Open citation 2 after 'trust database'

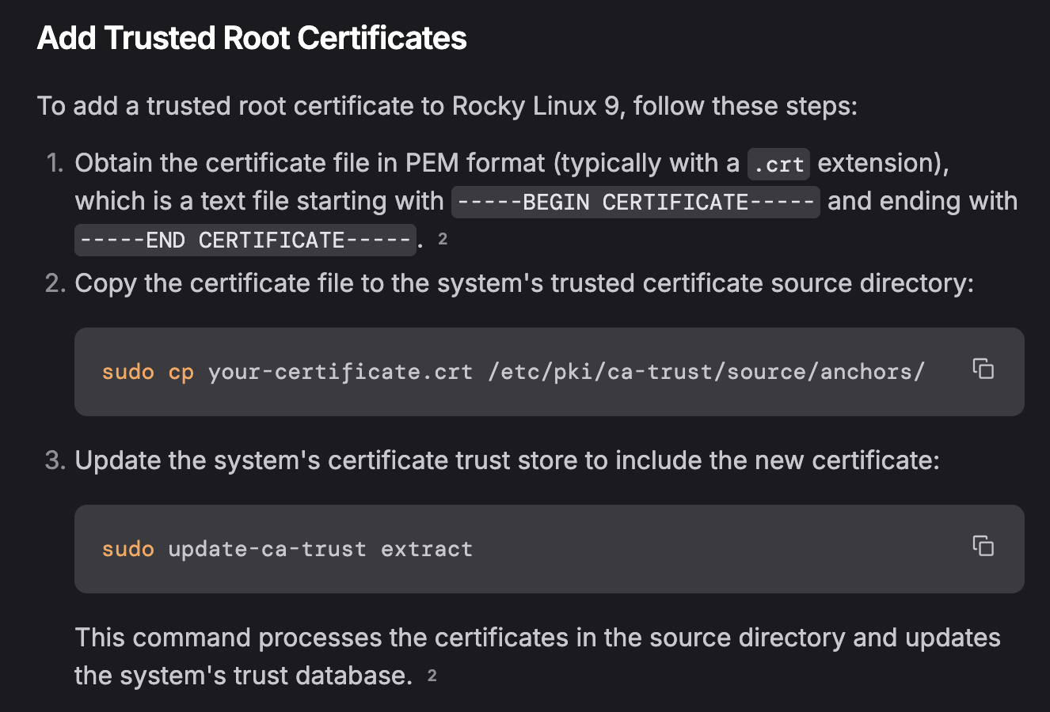(x=432, y=676)
